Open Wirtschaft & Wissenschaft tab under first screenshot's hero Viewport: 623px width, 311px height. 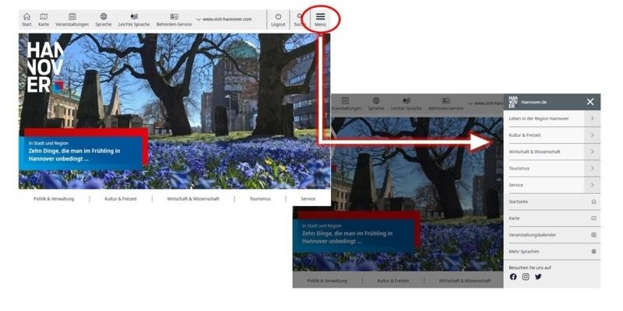tap(192, 199)
